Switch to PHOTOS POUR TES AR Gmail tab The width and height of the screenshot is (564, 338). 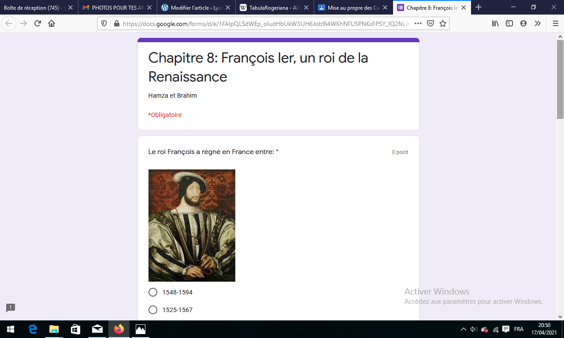pos(118,7)
